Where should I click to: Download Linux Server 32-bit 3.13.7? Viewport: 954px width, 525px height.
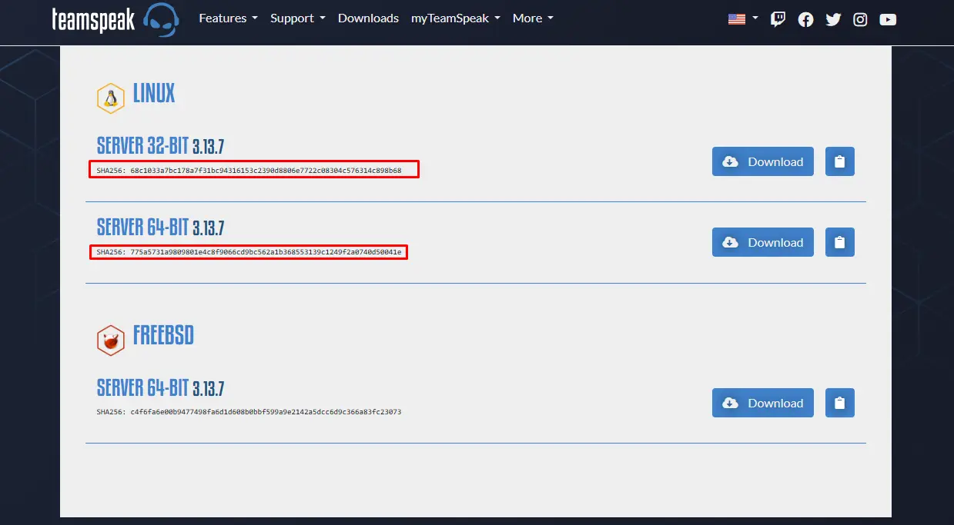click(x=762, y=161)
